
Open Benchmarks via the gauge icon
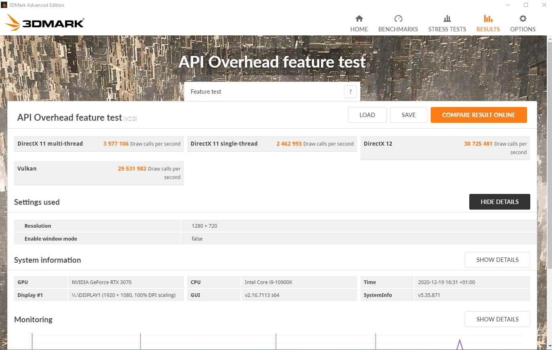point(398,19)
